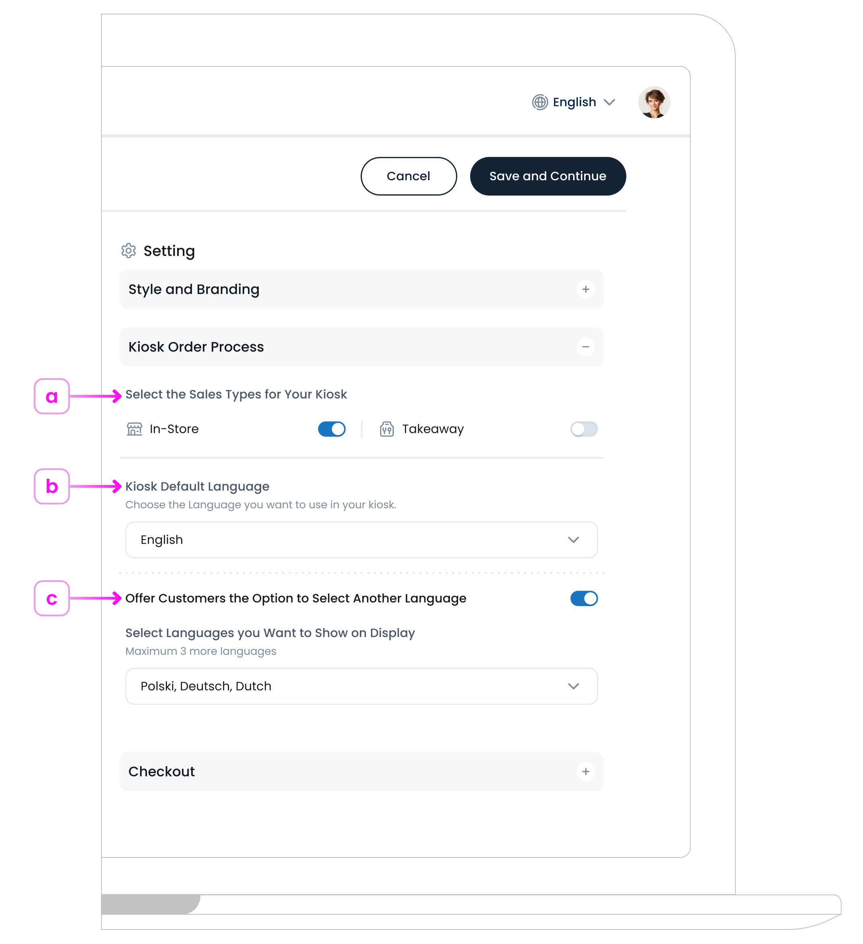Click the plus icon on Checkout
Screen dimensions: 863x944
click(x=585, y=772)
